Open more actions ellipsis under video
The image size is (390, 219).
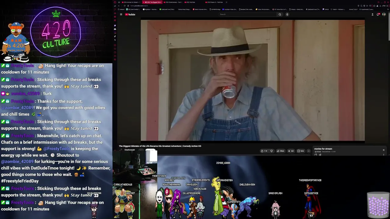pos(308,151)
